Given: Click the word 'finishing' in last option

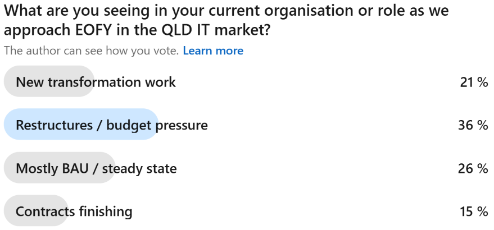Looking at the screenshot, I should (x=106, y=211).
